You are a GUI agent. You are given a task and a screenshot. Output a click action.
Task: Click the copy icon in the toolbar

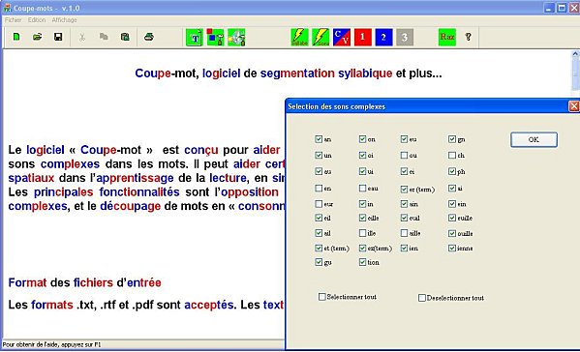pos(104,37)
